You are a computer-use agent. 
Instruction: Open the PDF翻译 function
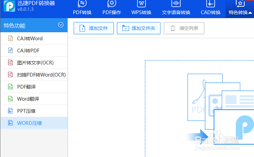coord(34,87)
